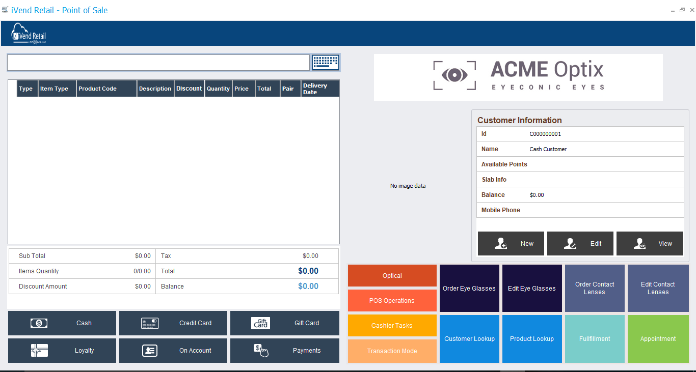Click the customer Balance value $0.00
696x372 pixels.
537,195
